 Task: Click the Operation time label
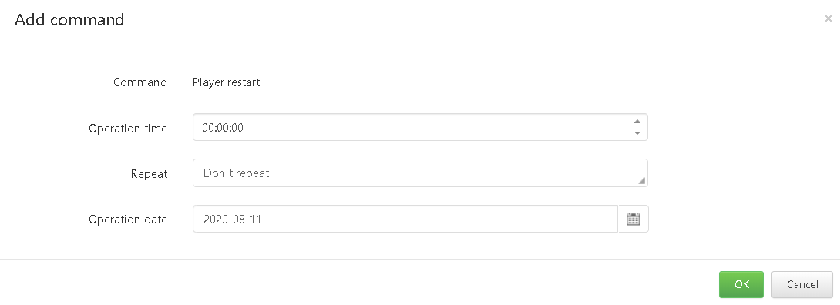[127, 129]
